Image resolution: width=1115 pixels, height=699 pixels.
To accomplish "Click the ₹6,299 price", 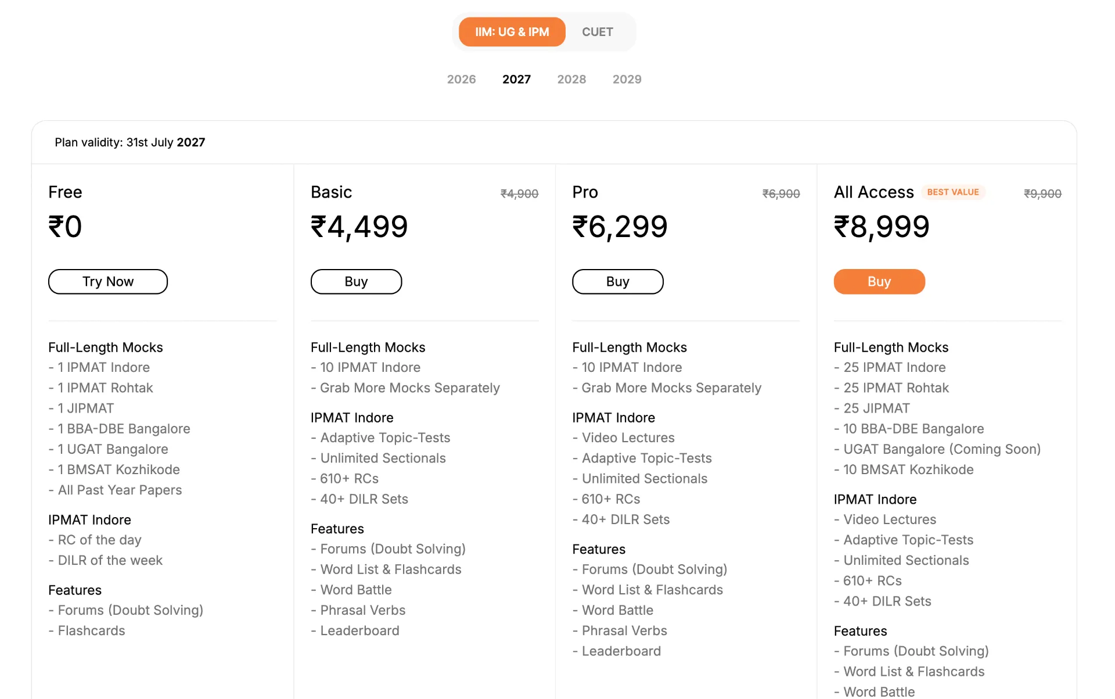I will 620,227.
